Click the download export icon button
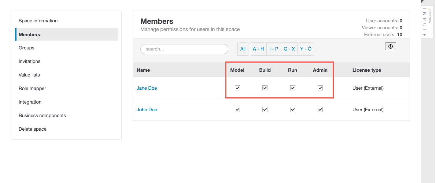436x183 pixels. [390, 46]
